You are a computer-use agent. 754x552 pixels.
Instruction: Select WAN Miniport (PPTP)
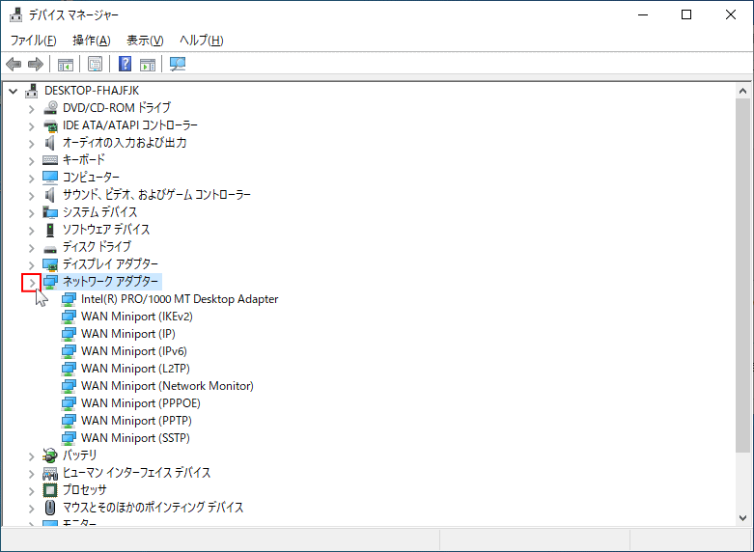click(136, 420)
